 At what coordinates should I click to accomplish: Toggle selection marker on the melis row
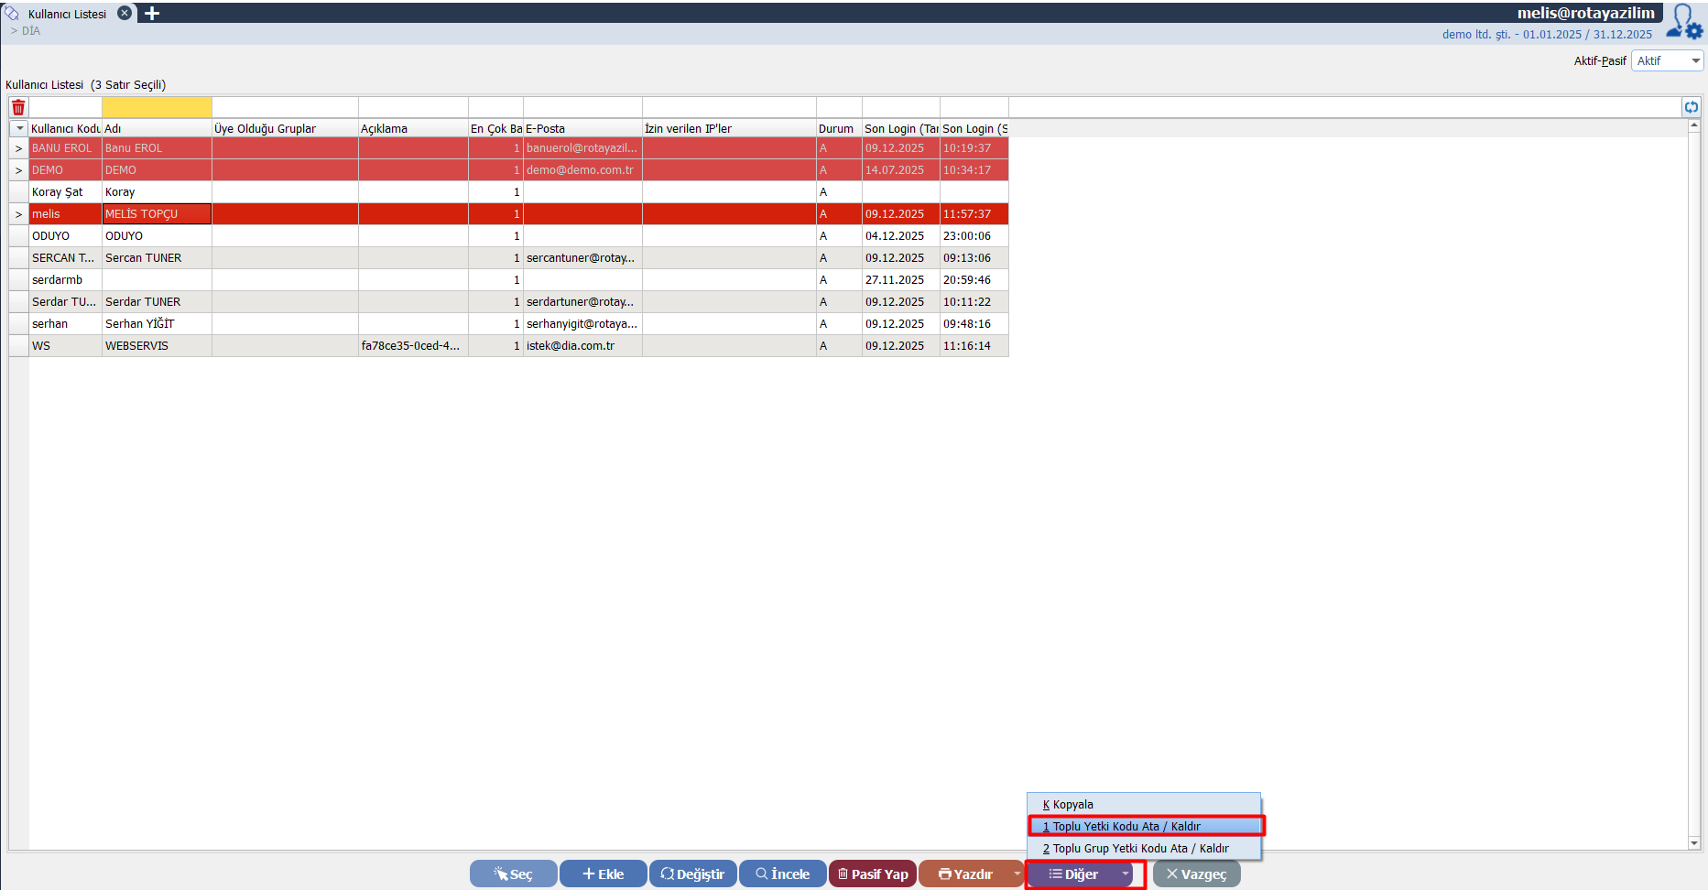(18, 214)
